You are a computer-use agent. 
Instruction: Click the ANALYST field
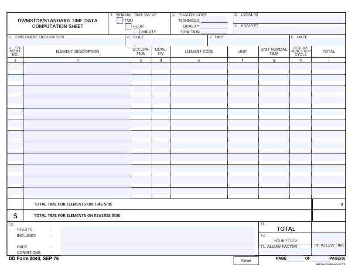pos(289,31)
